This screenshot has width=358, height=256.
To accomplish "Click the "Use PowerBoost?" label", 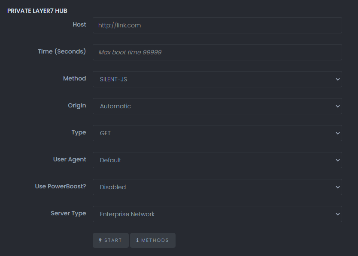I will click(60, 186).
